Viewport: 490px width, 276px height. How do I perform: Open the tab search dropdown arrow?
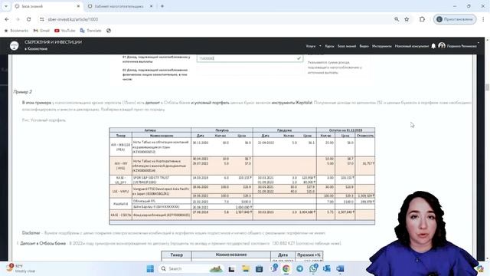pyautogui.click(x=6, y=6)
